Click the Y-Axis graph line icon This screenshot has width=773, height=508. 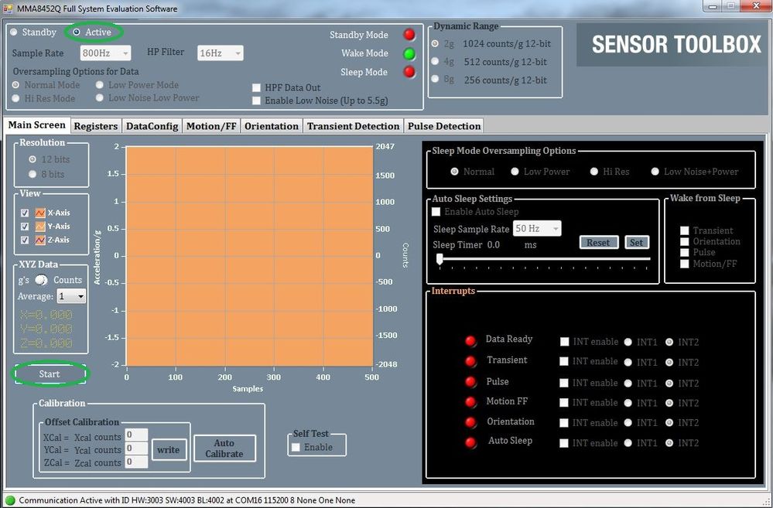coord(40,227)
